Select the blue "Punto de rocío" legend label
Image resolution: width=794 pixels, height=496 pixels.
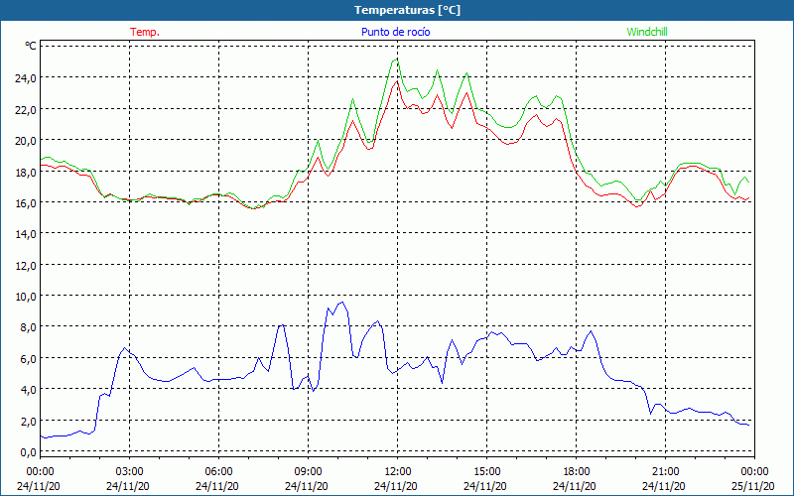click(x=396, y=32)
